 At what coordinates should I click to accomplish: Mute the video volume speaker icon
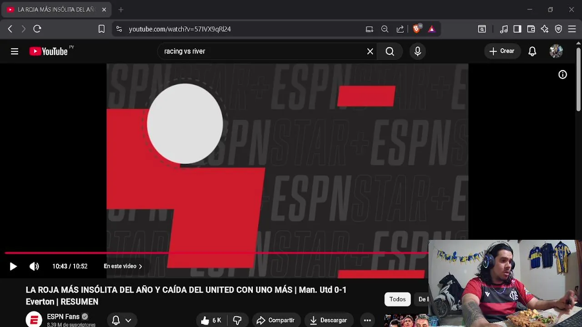coord(35,267)
